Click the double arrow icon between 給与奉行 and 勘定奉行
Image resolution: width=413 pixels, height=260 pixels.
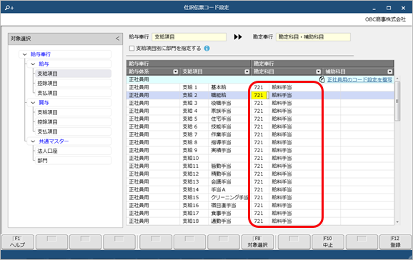[x=238, y=37]
